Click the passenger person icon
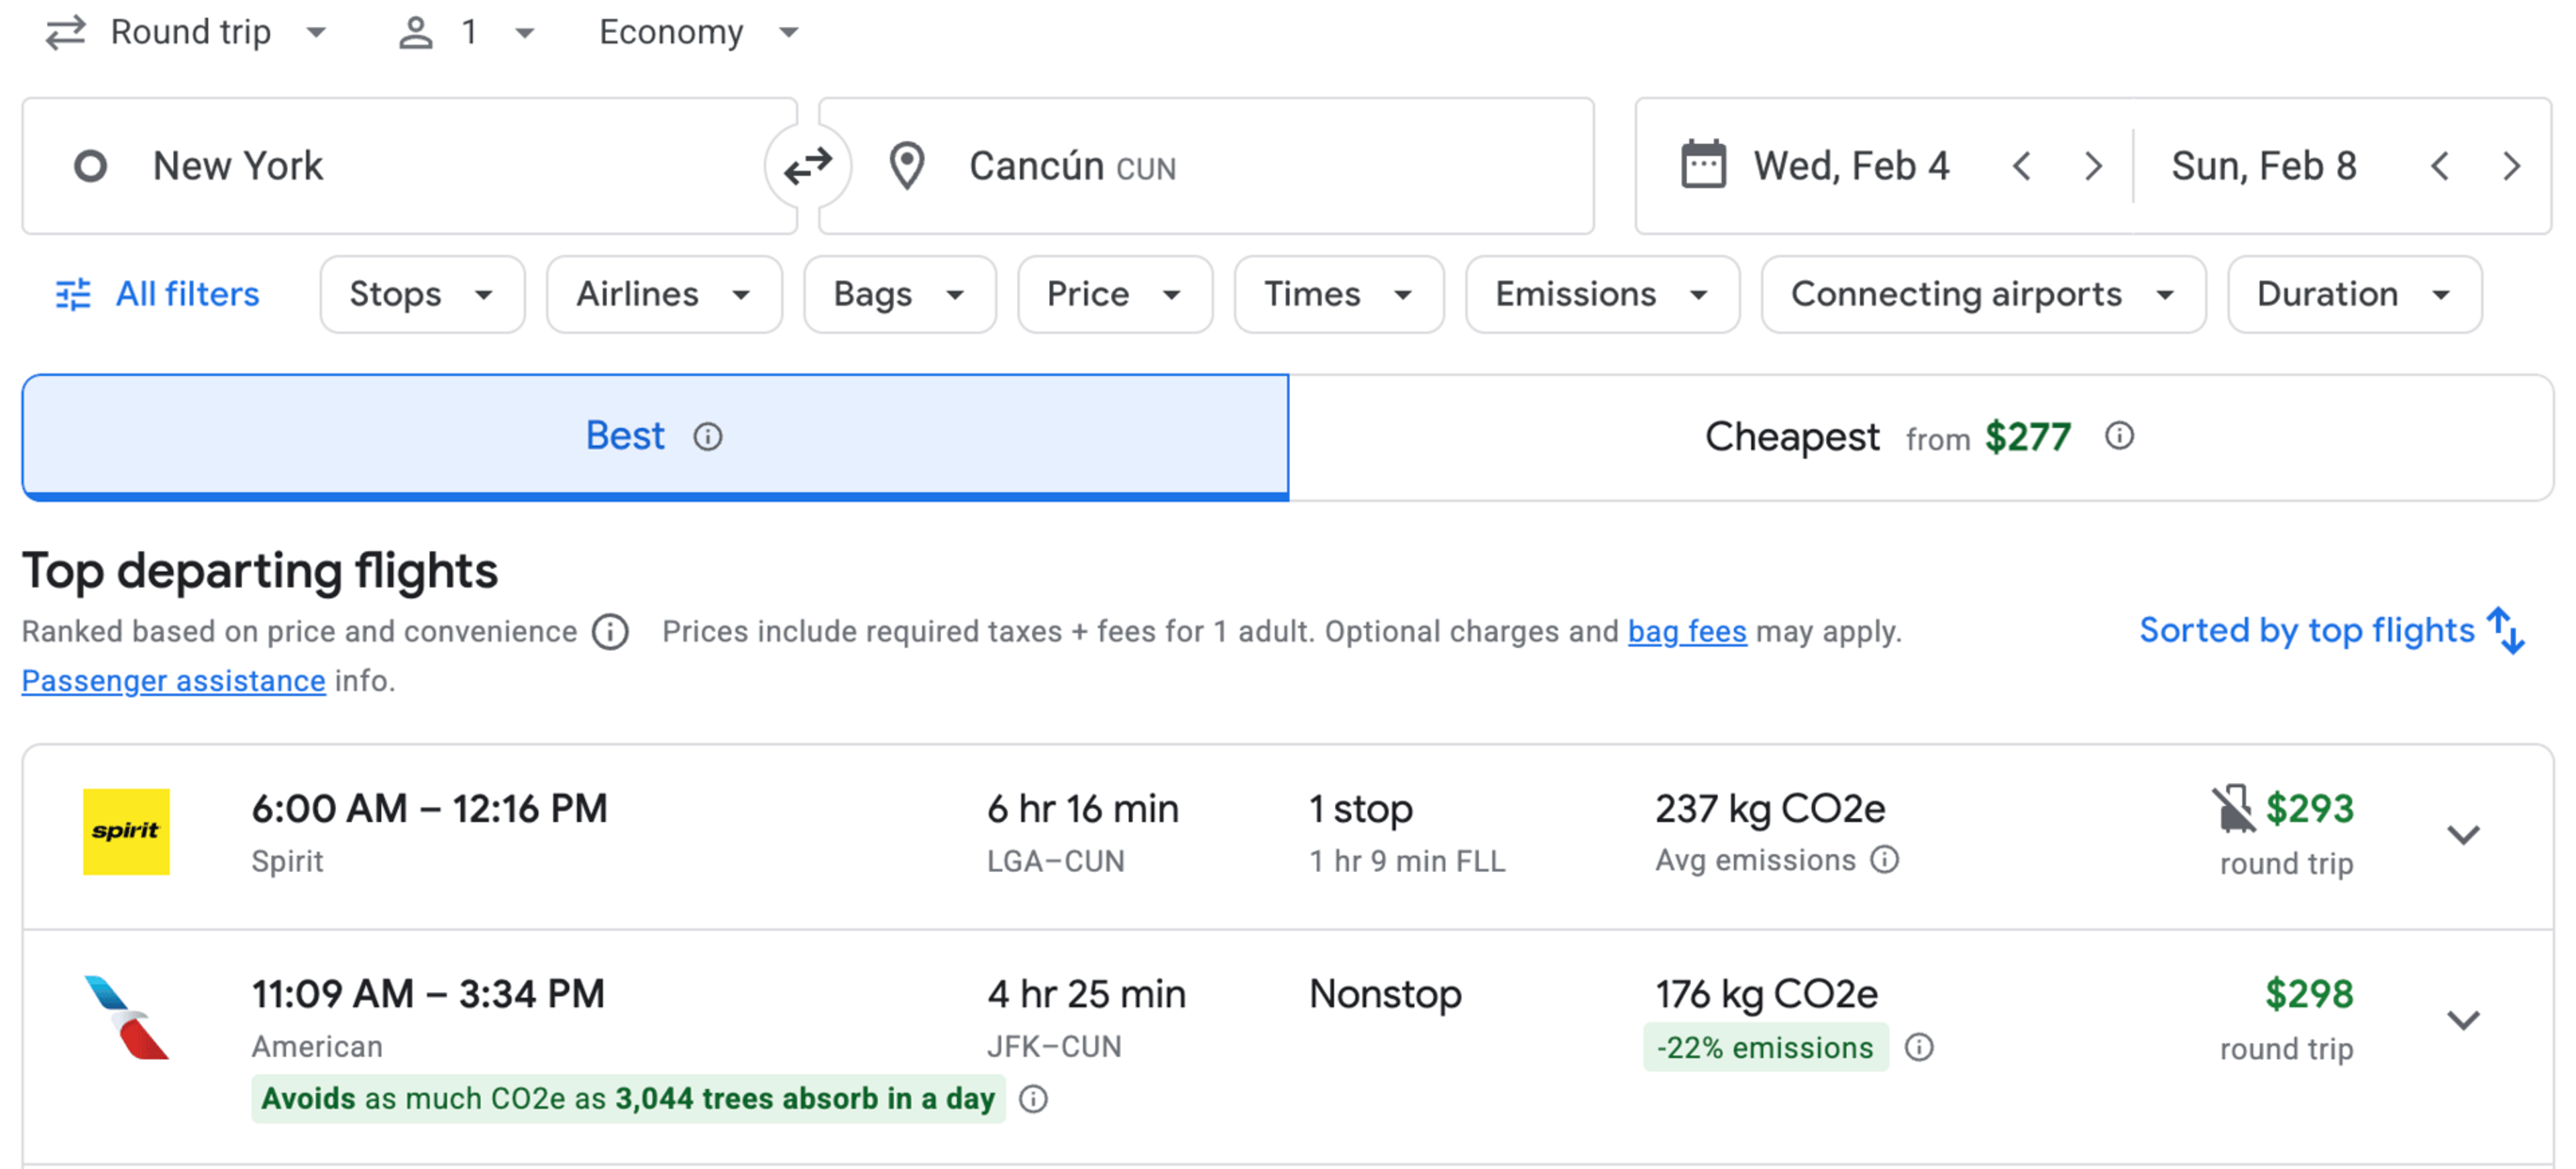The height and width of the screenshot is (1169, 2576). click(x=416, y=33)
